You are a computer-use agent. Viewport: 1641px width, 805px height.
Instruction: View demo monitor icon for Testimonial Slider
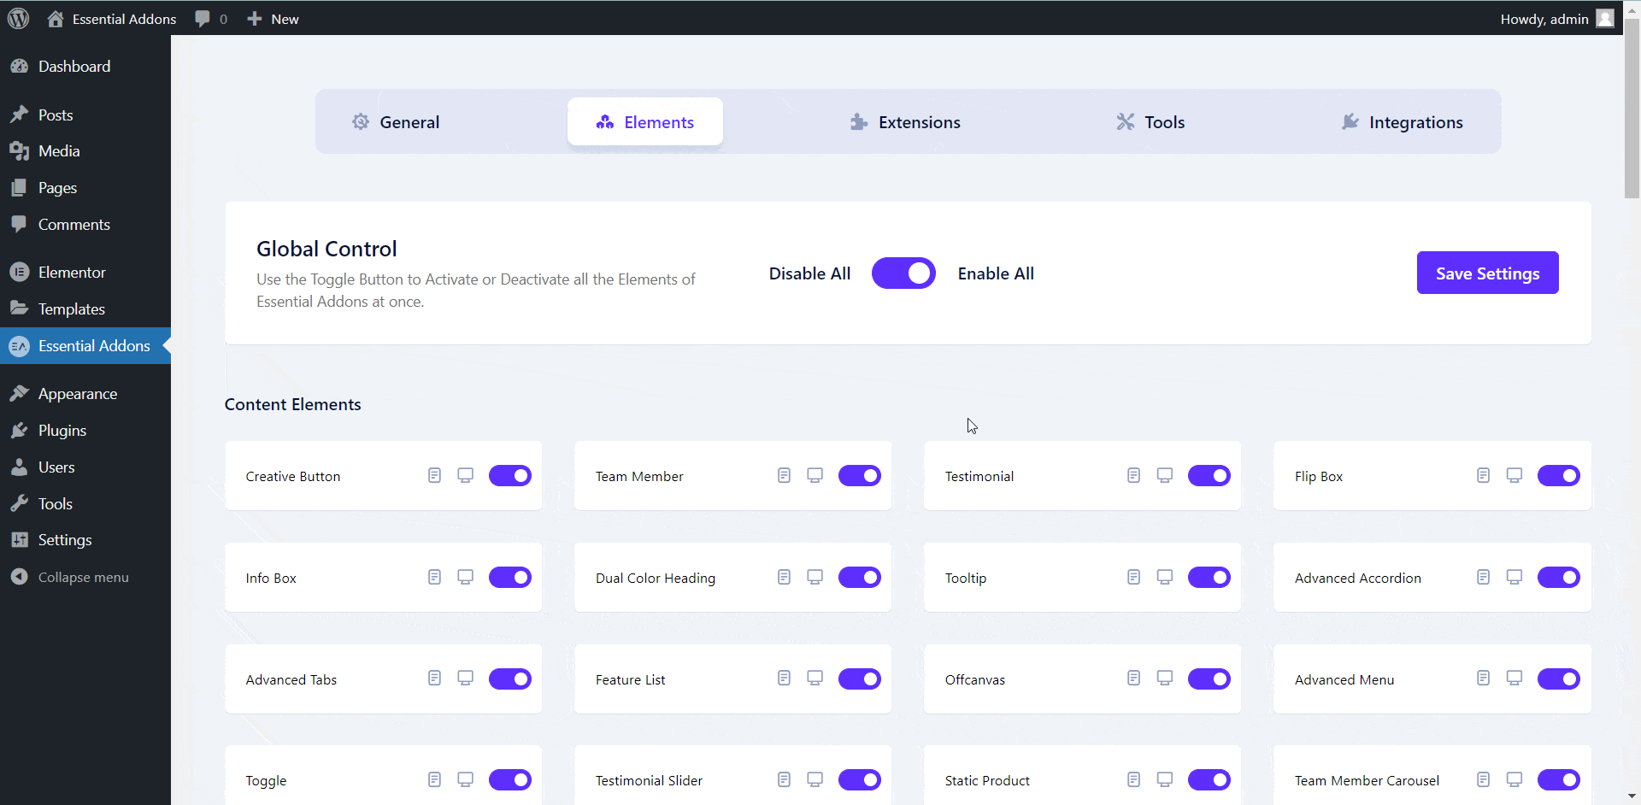[815, 779]
